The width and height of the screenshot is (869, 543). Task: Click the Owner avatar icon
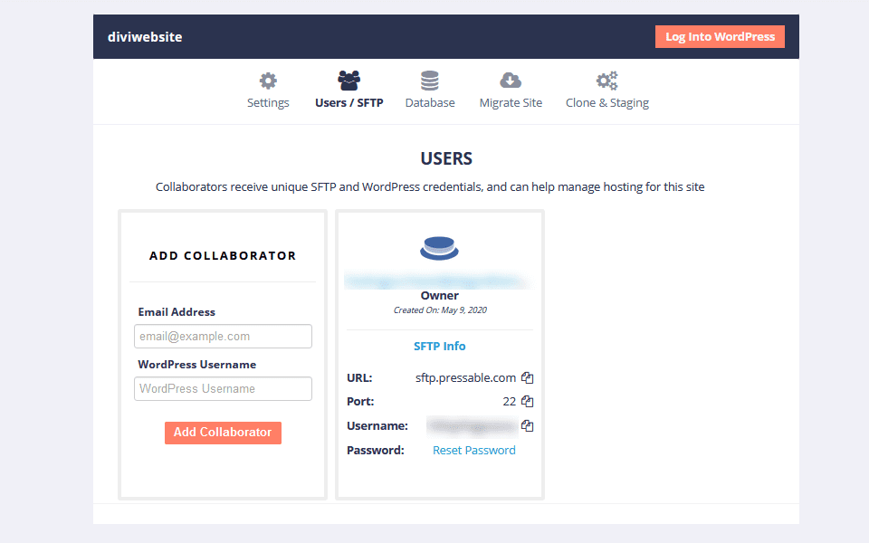[x=439, y=246]
